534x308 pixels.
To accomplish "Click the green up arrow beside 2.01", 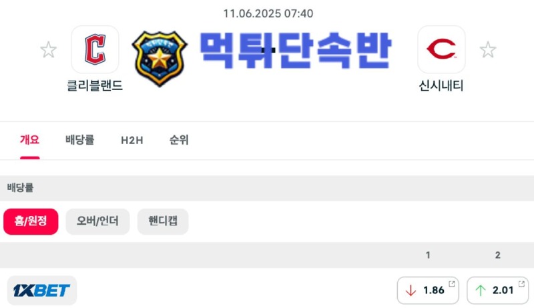I will click(x=481, y=290).
